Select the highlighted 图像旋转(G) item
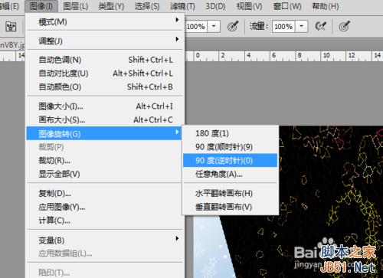This screenshot has height=278, width=383. click(x=104, y=133)
